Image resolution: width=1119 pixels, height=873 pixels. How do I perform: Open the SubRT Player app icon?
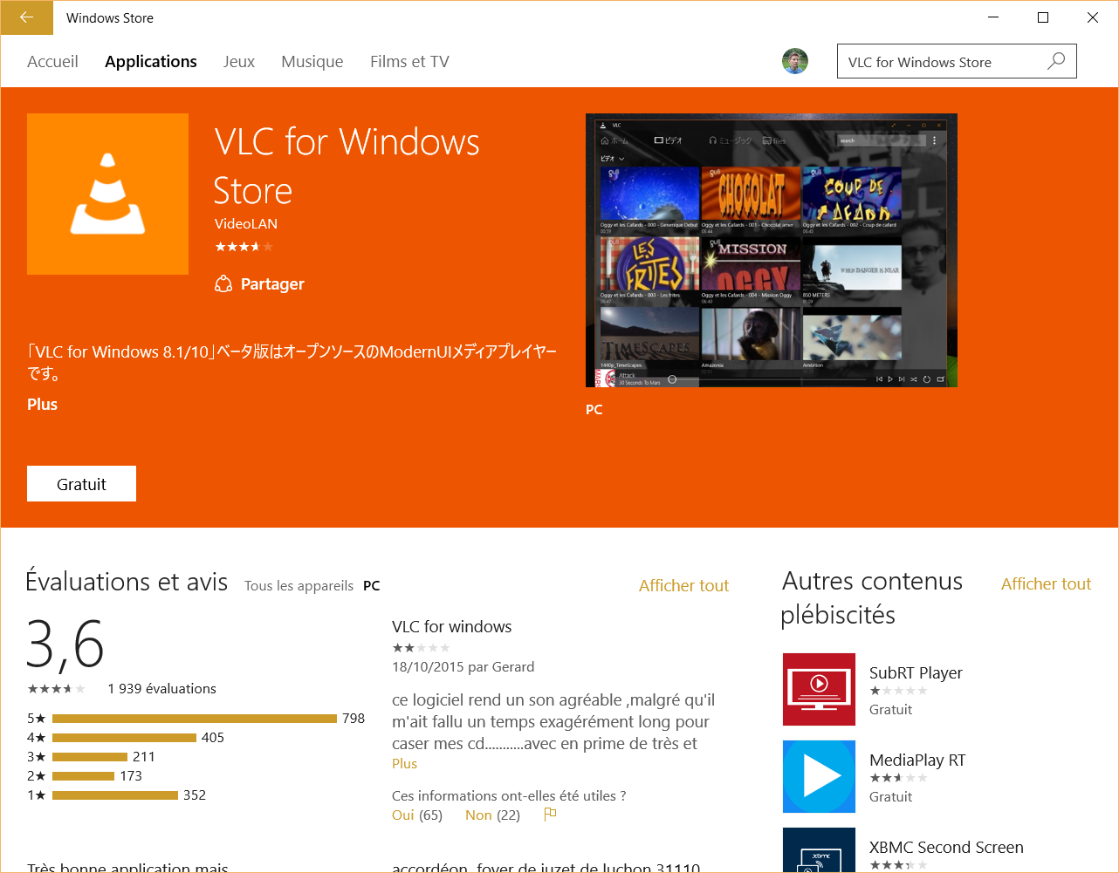(x=819, y=689)
